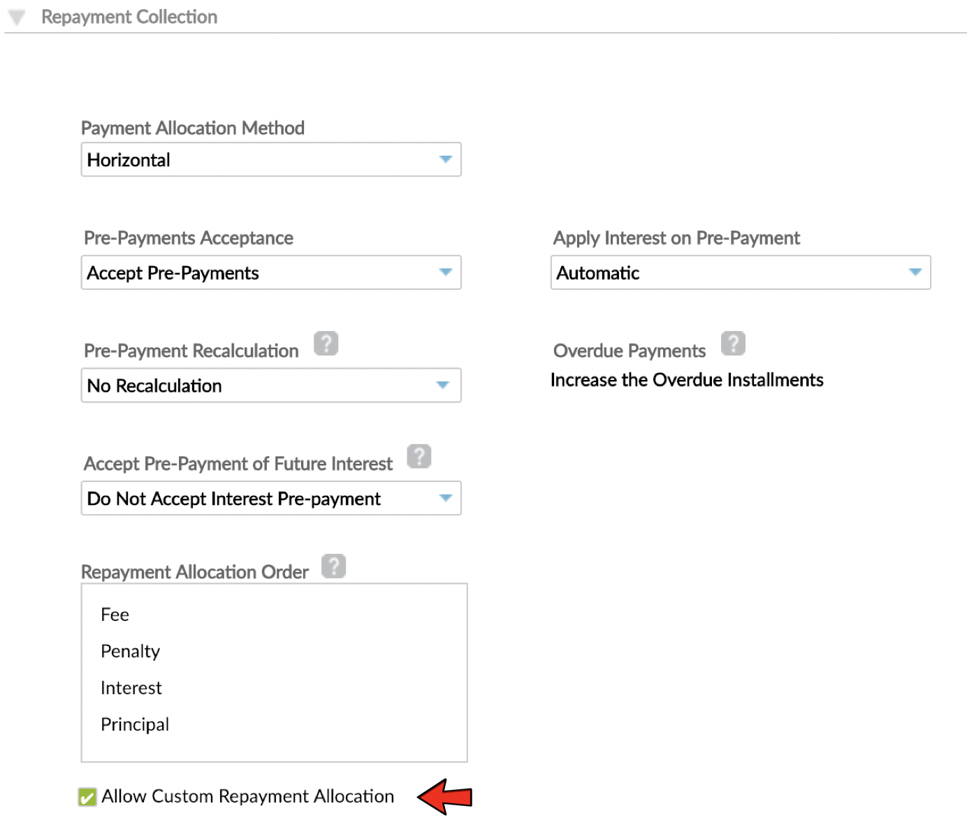Screen dimensions: 967x827
Task: Select Principal in the allocation order list
Action: [x=134, y=724]
